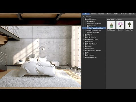Expand the Materials tree node
The image size is (136, 102).
(84, 42)
